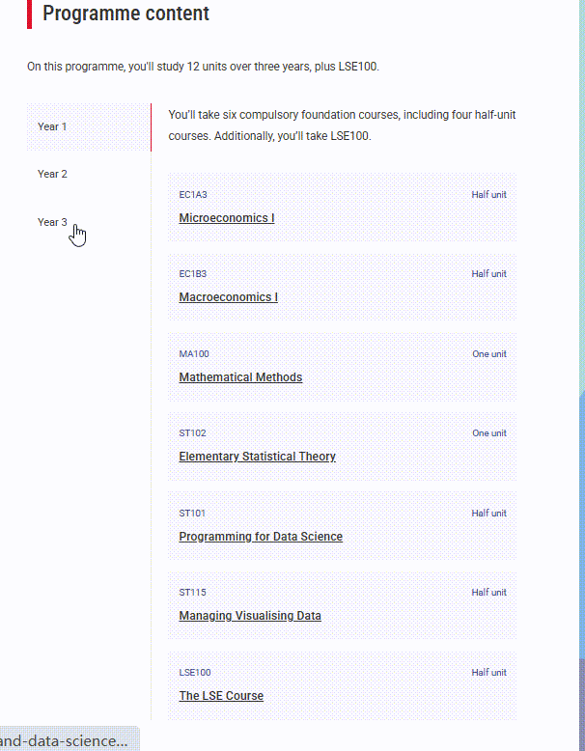Click the EC1B3 course code
Viewport: 585px width, 751px height.
coord(193,274)
